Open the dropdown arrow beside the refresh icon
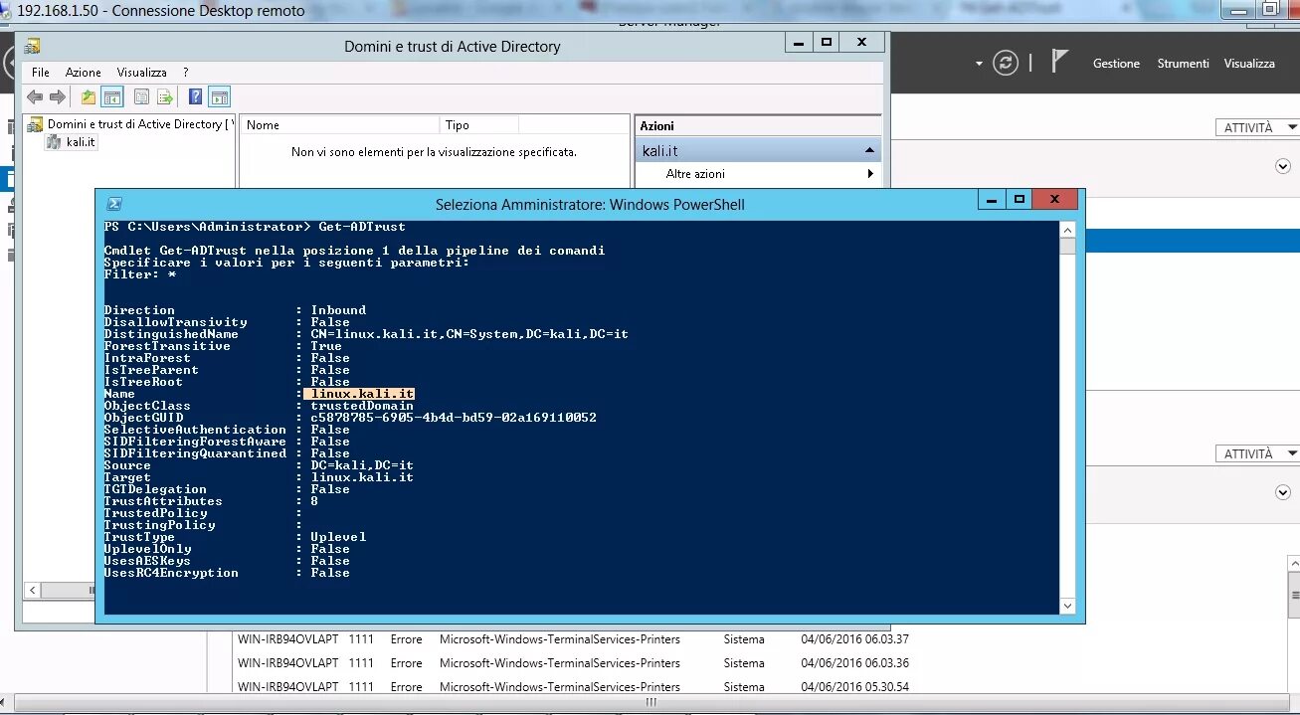The image size is (1300, 715). click(979, 64)
